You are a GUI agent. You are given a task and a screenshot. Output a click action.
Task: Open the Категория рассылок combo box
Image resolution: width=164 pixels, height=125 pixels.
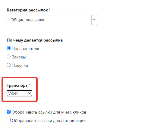pyautogui.click(x=52, y=20)
